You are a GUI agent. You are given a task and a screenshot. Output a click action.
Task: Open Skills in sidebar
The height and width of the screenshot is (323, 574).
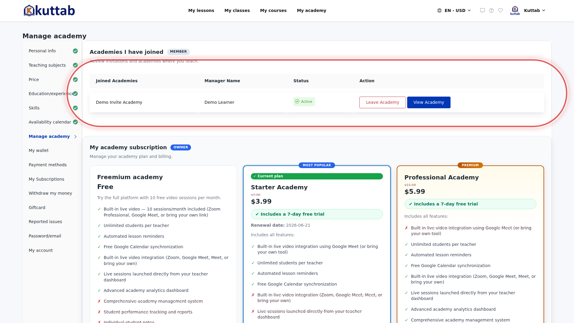click(34, 108)
